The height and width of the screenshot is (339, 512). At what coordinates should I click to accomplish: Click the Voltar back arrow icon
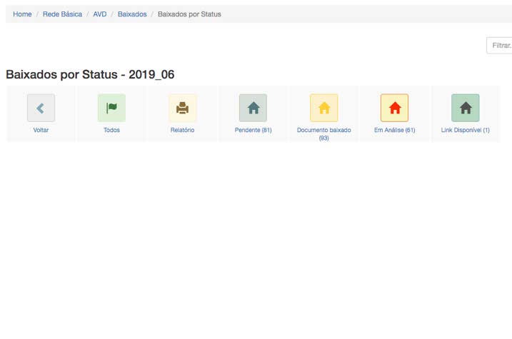[x=41, y=108]
